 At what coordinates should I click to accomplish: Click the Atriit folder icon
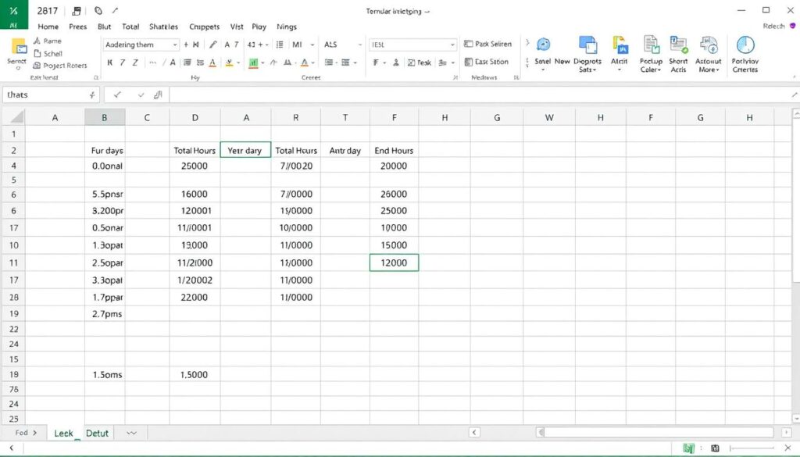click(620, 45)
